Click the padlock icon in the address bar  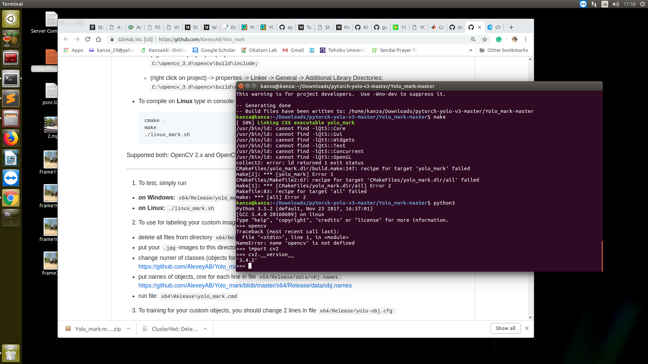point(112,39)
